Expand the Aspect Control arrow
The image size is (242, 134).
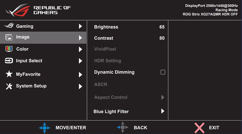pos(163,97)
